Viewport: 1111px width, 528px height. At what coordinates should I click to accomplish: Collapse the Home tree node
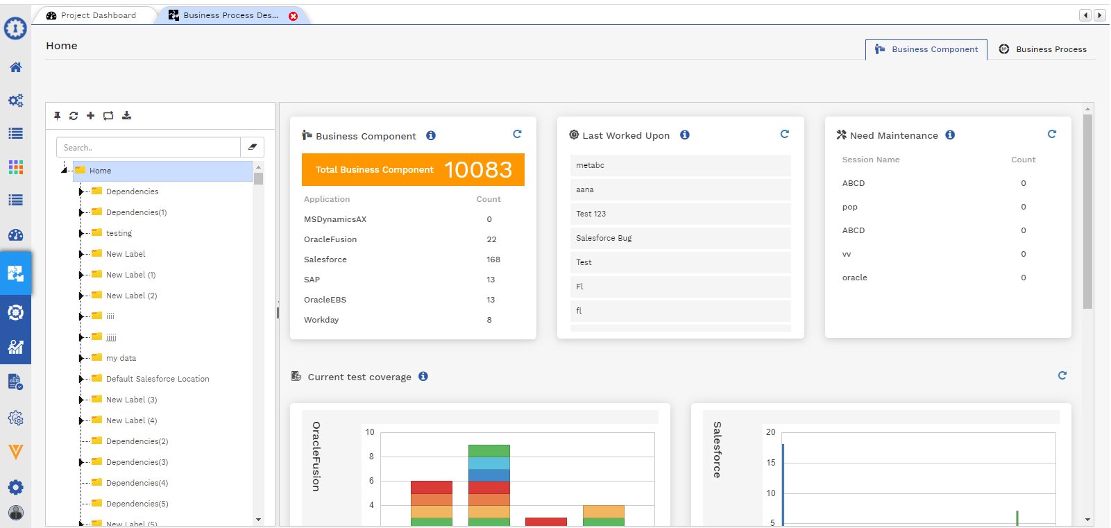coord(64,171)
